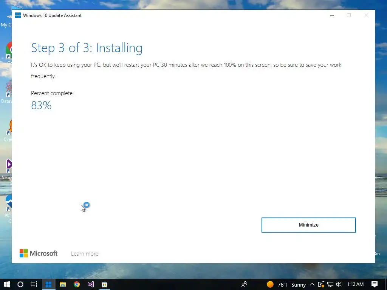Image resolution: width=387 pixels, height=290 pixels.
Task: Click the Percent complete: label
Action: click(x=52, y=93)
